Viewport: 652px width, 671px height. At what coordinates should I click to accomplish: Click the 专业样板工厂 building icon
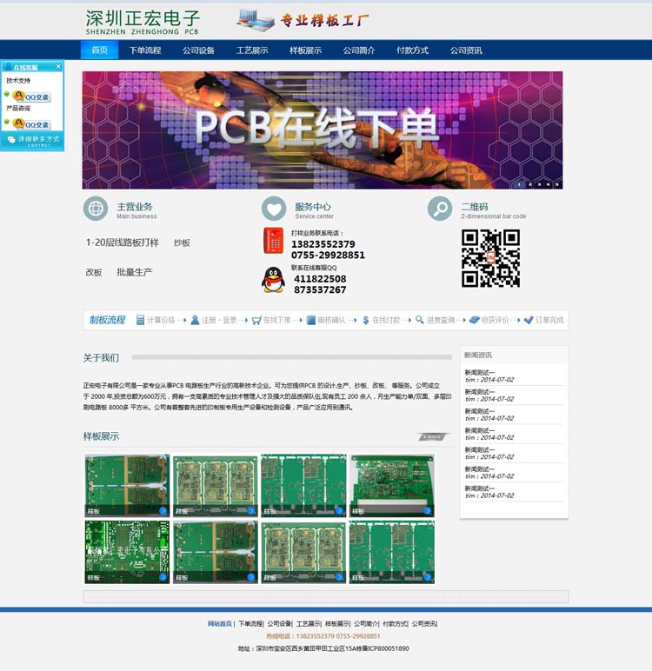[x=255, y=20]
